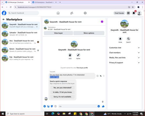
Task: Choose a sticker from the composer
Action: 52,106
